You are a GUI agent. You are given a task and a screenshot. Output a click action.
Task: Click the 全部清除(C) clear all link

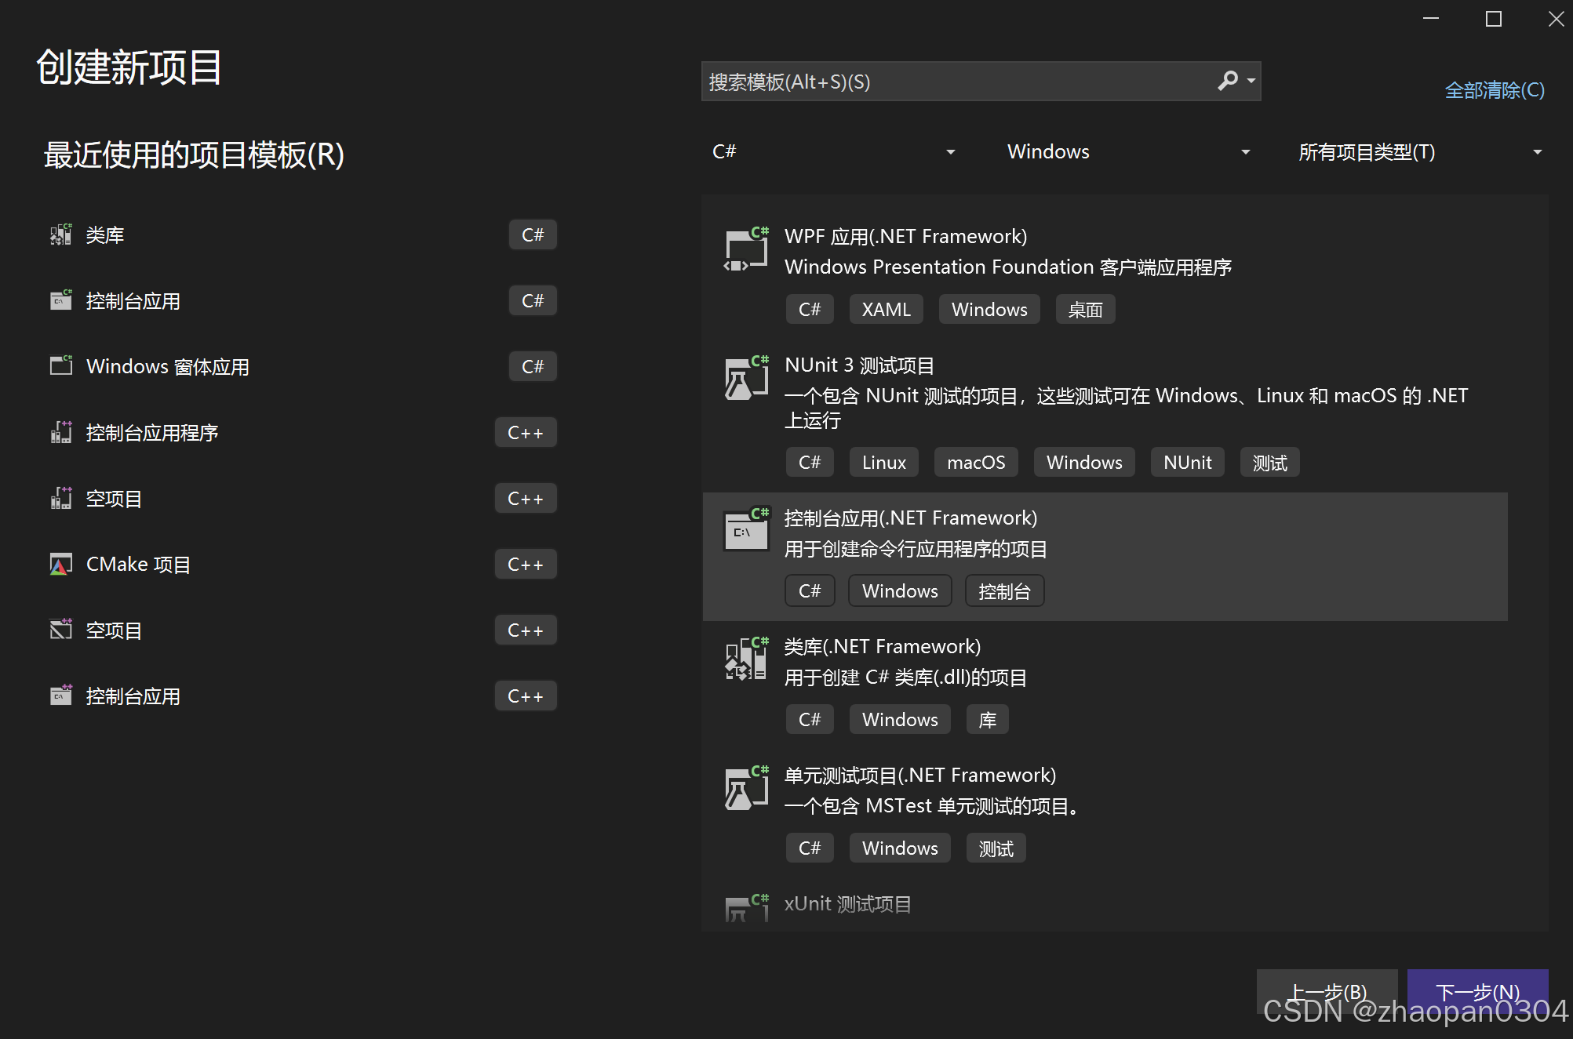pyautogui.click(x=1494, y=90)
